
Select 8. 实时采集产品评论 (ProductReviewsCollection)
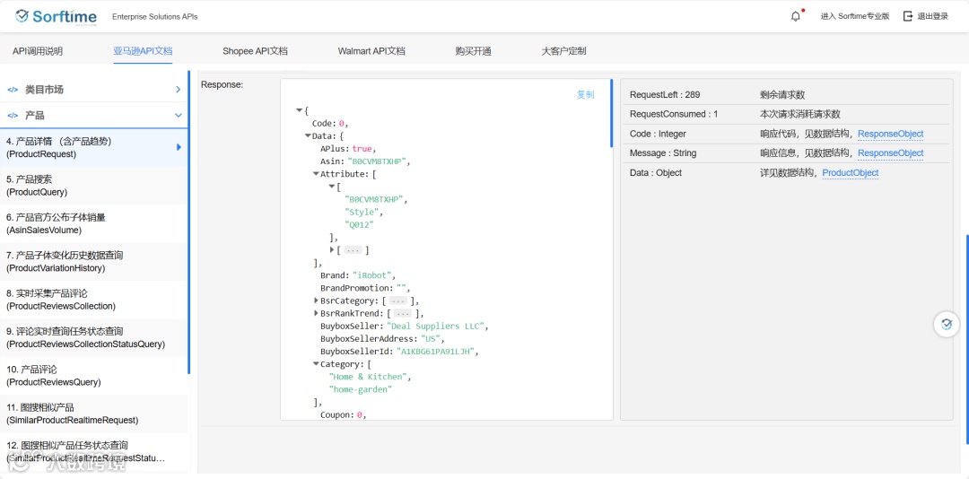click(x=94, y=300)
